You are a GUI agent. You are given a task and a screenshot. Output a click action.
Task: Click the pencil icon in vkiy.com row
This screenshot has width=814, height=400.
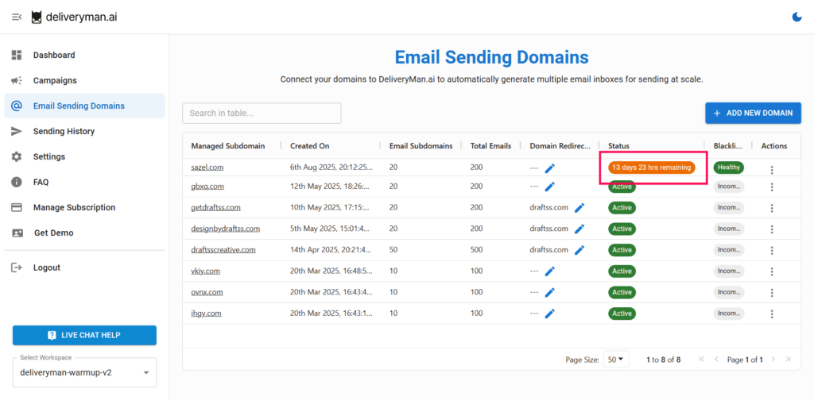(x=549, y=271)
